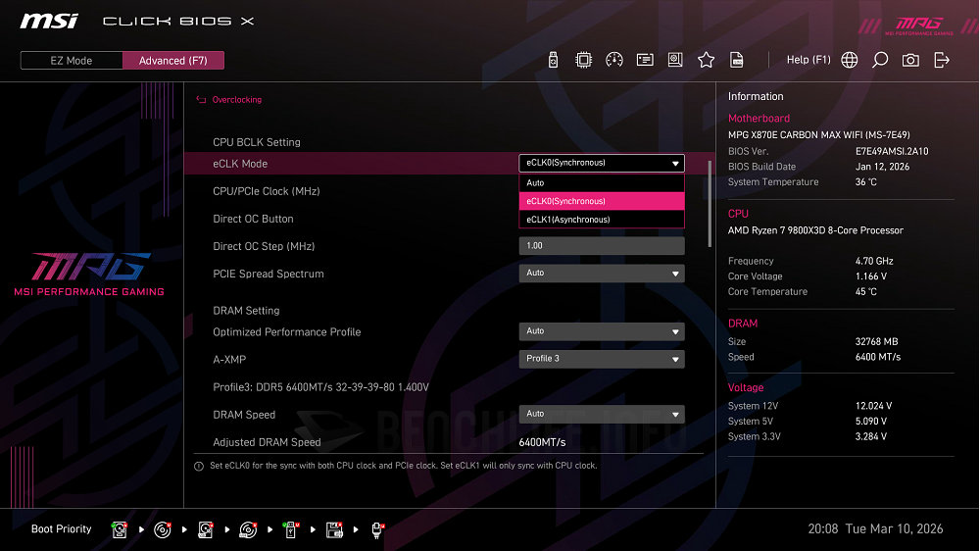Select the network boot device icon
This screenshot has width=980, height=551.
pos(378,530)
